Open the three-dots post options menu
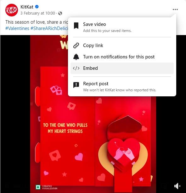186x193 pixels. (175, 9)
